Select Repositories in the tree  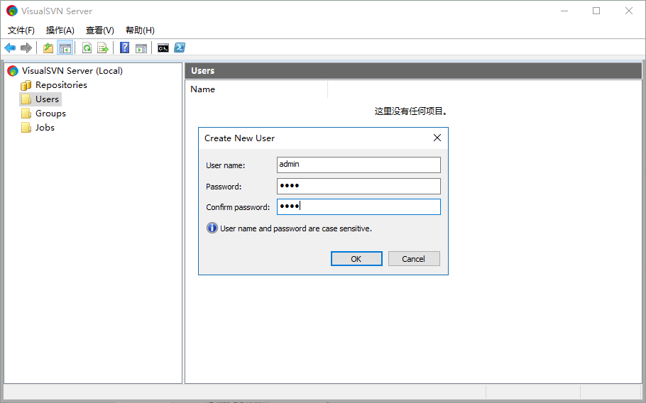coord(61,85)
